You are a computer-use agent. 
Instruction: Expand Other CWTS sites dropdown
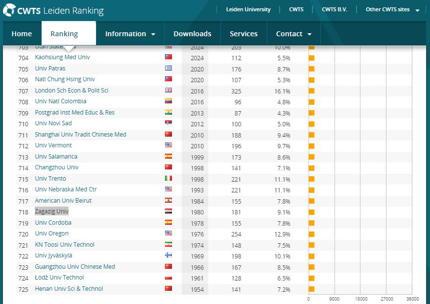pyautogui.click(x=392, y=10)
